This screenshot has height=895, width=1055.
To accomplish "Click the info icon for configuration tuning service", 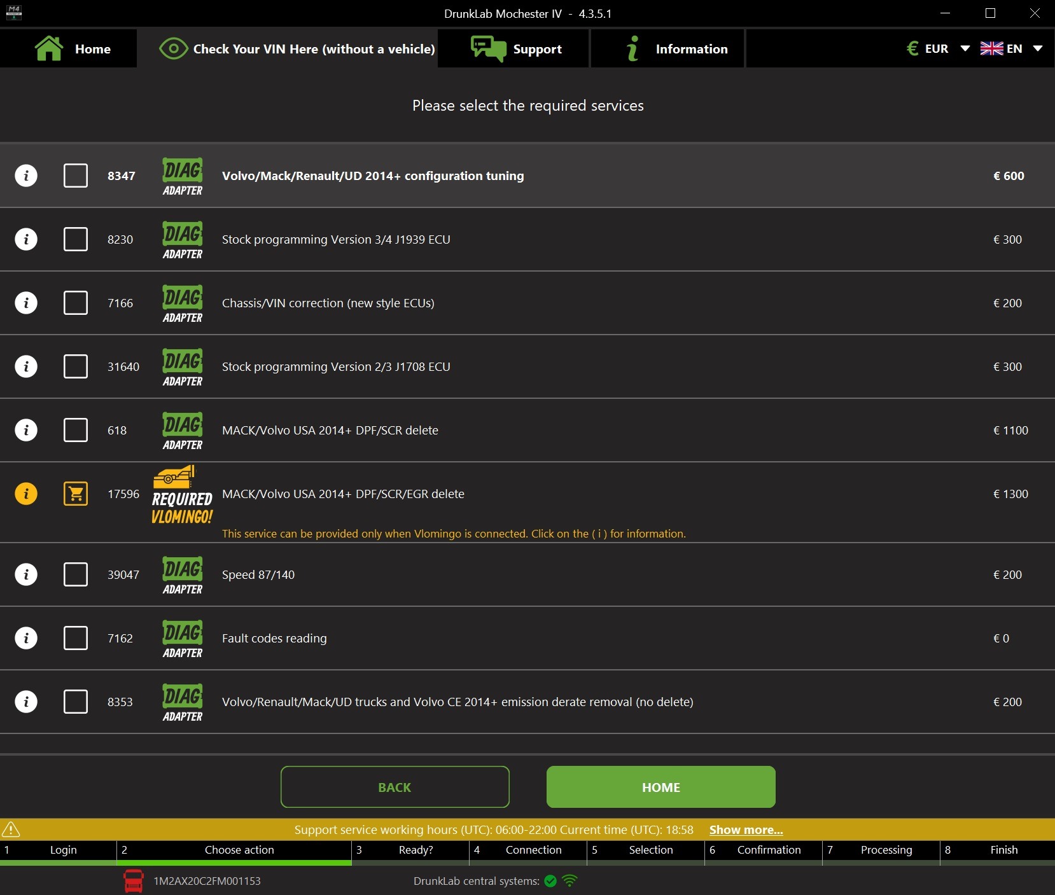I will [26, 176].
